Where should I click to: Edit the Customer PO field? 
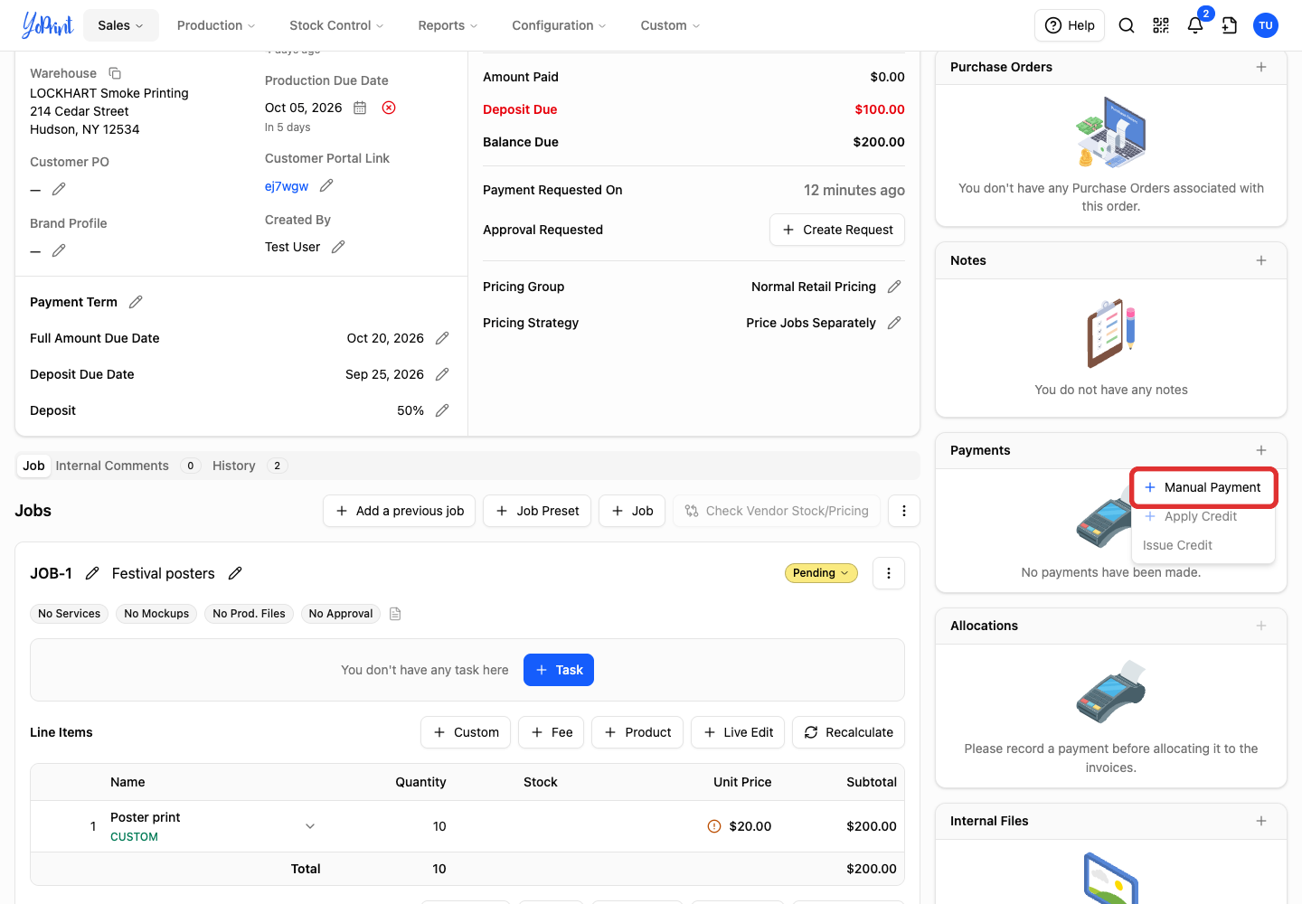point(59,189)
